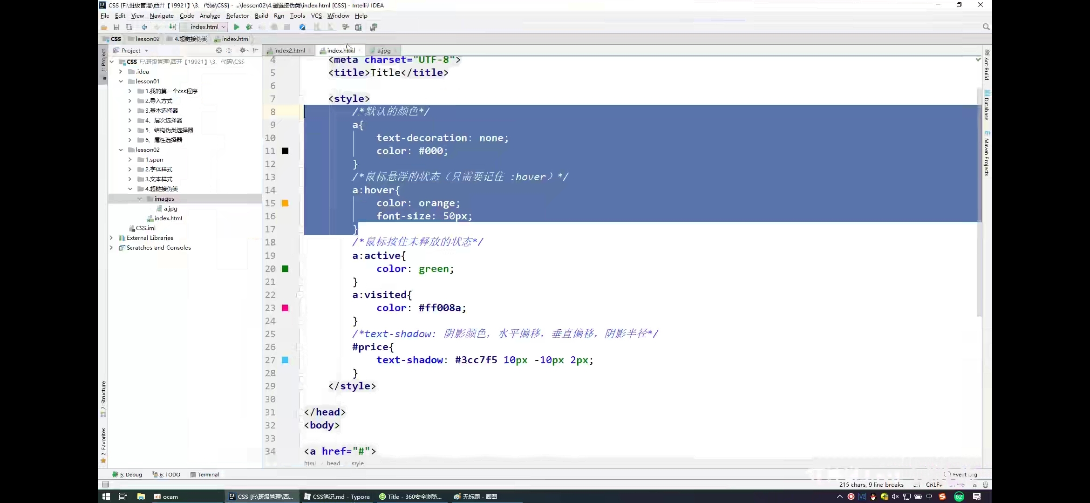Click the Hide Project panel icon
This screenshot has height=503, width=1090.
(255, 50)
